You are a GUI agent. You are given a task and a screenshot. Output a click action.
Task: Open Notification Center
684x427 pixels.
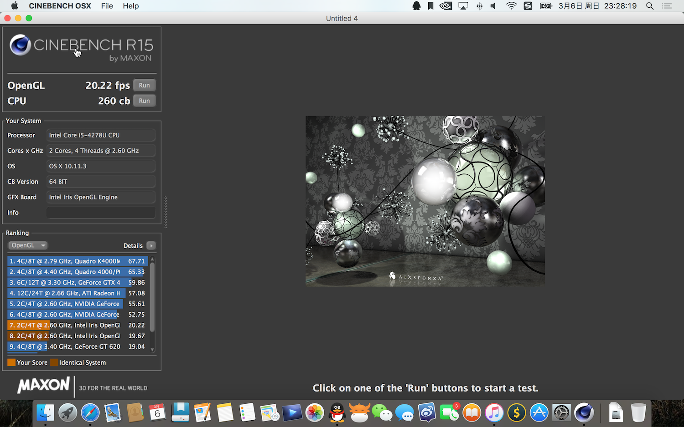tap(667, 6)
